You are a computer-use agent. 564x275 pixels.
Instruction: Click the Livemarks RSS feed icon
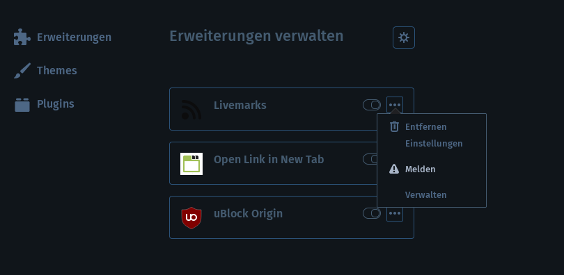coord(191,109)
